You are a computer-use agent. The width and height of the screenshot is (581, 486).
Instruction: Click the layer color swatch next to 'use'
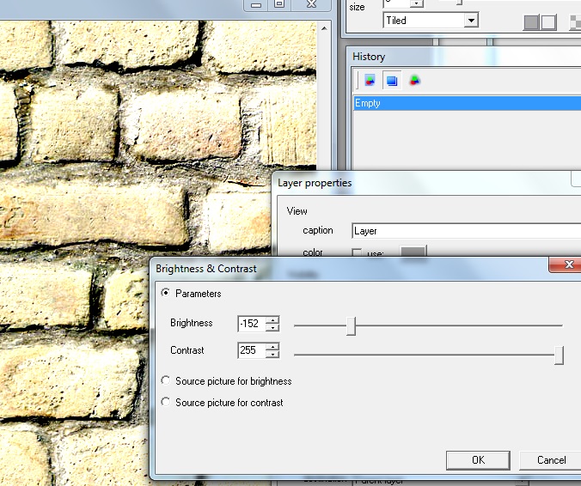click(x=414, y=252)
